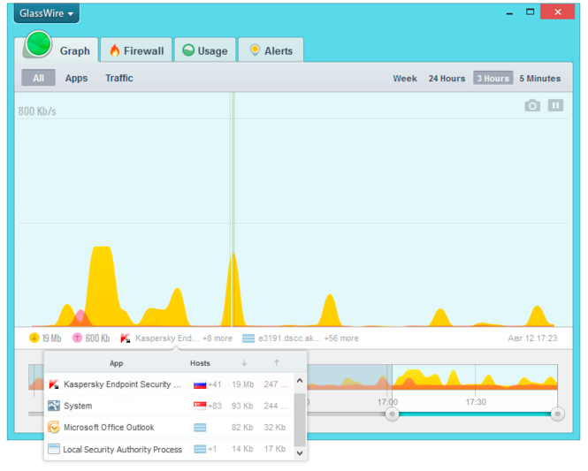Viewport: 588px width, 471px height.
Task: Open the Usage tab
Action: [x=205, y=50]
